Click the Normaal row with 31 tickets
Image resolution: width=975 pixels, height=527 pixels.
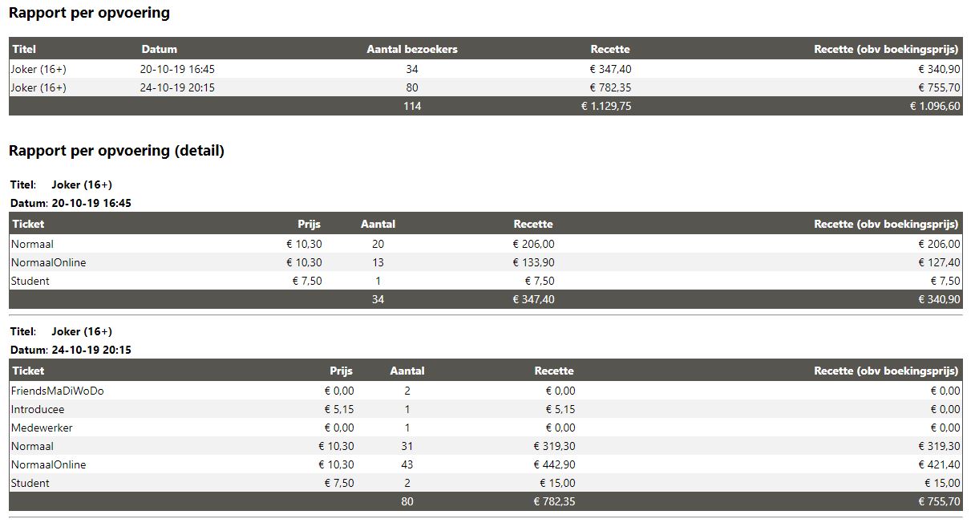coord(486,446)
